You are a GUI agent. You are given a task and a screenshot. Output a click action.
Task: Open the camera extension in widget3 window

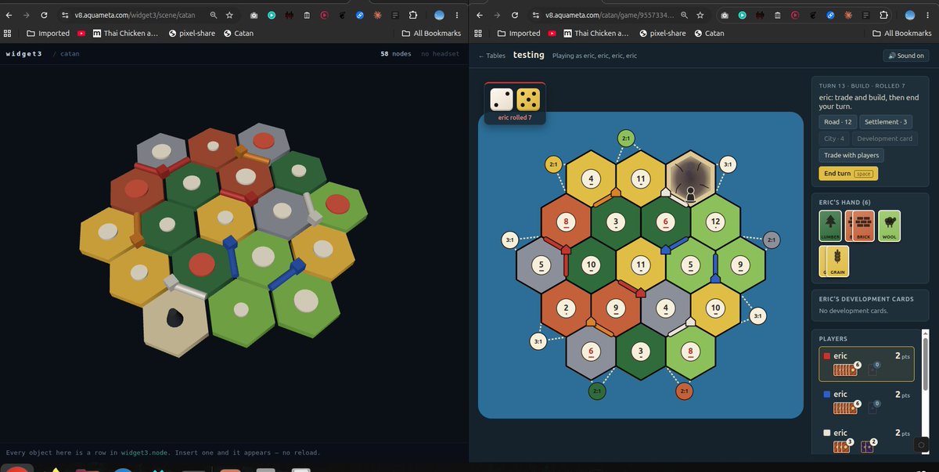pos(254,15)
